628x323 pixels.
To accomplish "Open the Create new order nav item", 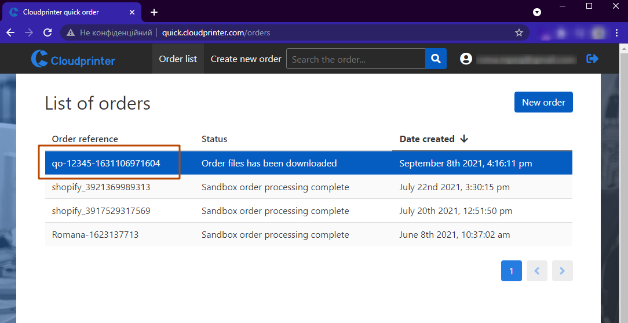I will pos(246,59).
